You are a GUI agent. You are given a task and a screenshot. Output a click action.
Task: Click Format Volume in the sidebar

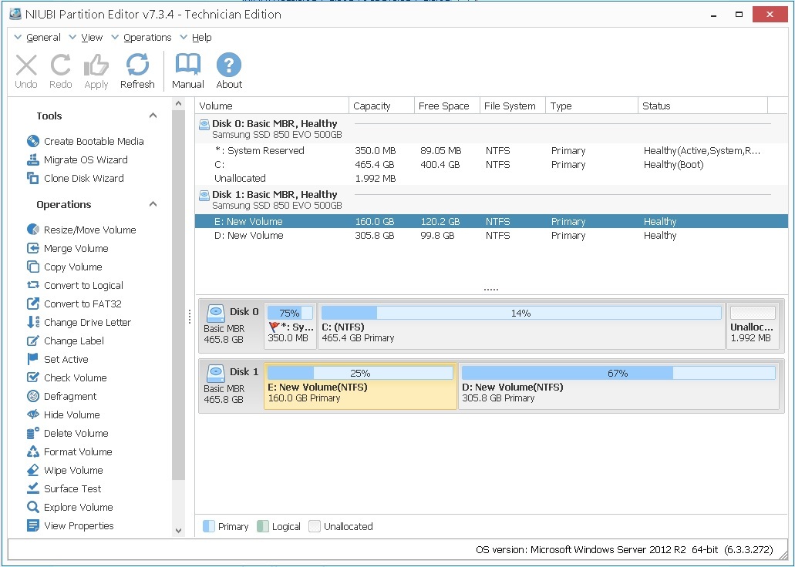[x=78, y=451]
